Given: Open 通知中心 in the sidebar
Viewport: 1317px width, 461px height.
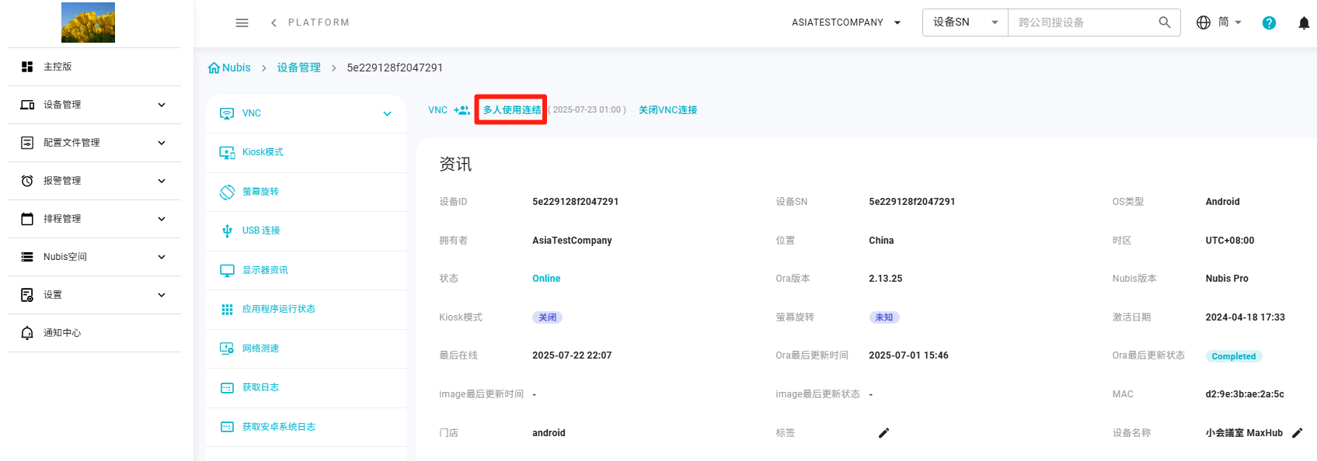Looking at the screenshot, I should click(94, 333).
